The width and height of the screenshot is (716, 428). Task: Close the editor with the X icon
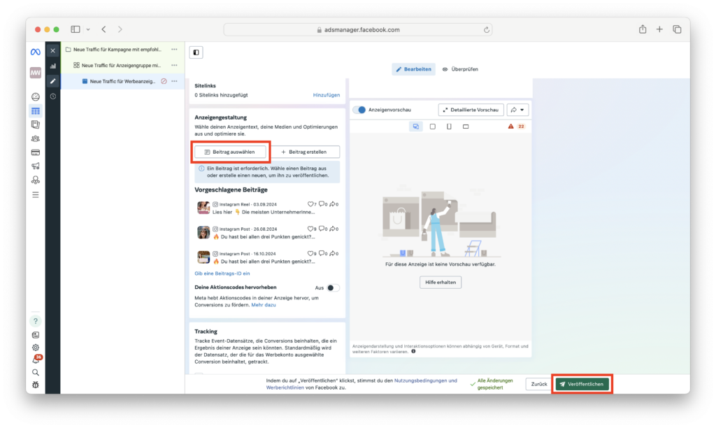coord(53,50)
